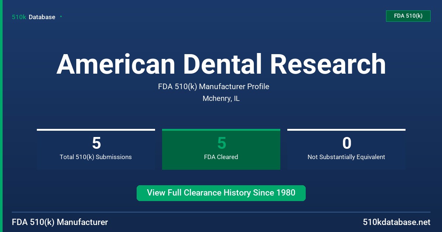The width and height of the screenshot is (442, 232).
Task: Open the Total 510(k) Submissions card
Action: point(96,149)
